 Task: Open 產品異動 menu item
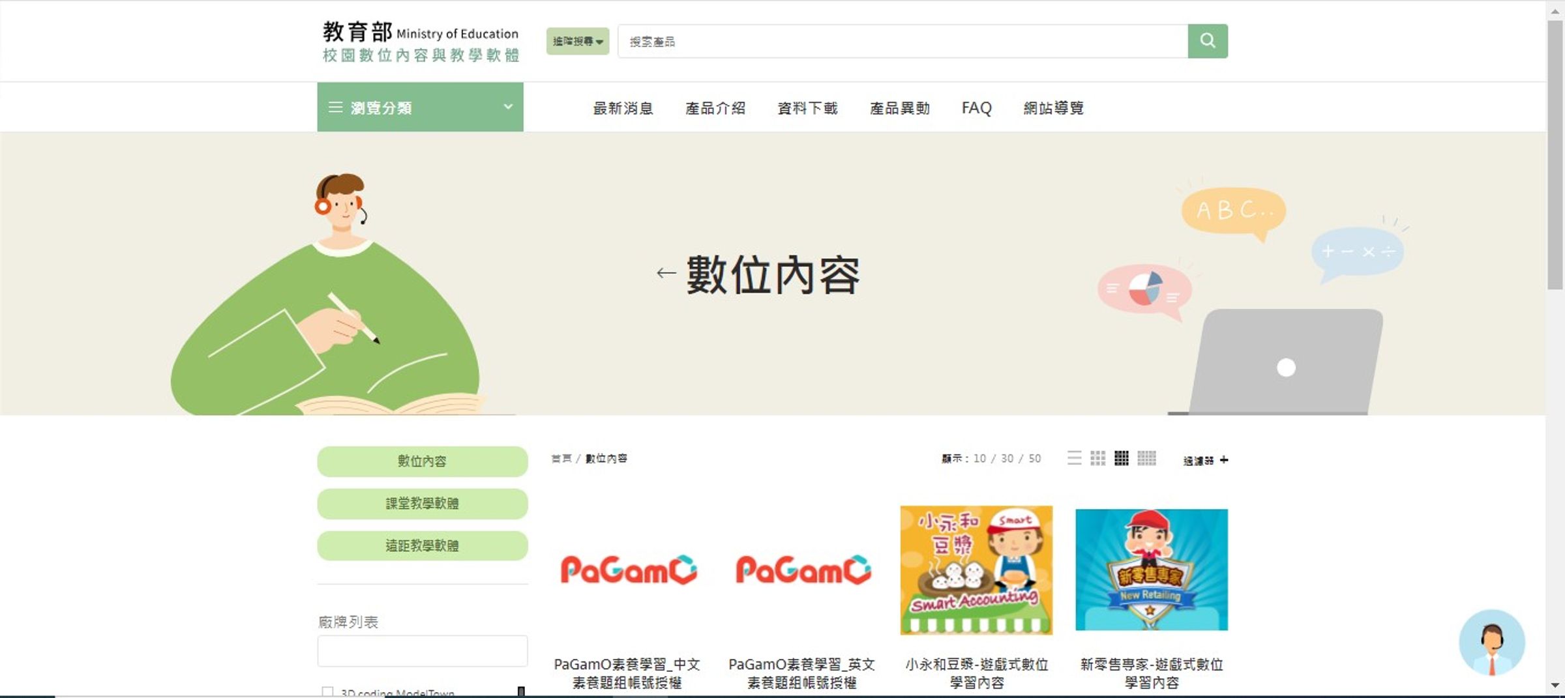coord(900,108)
